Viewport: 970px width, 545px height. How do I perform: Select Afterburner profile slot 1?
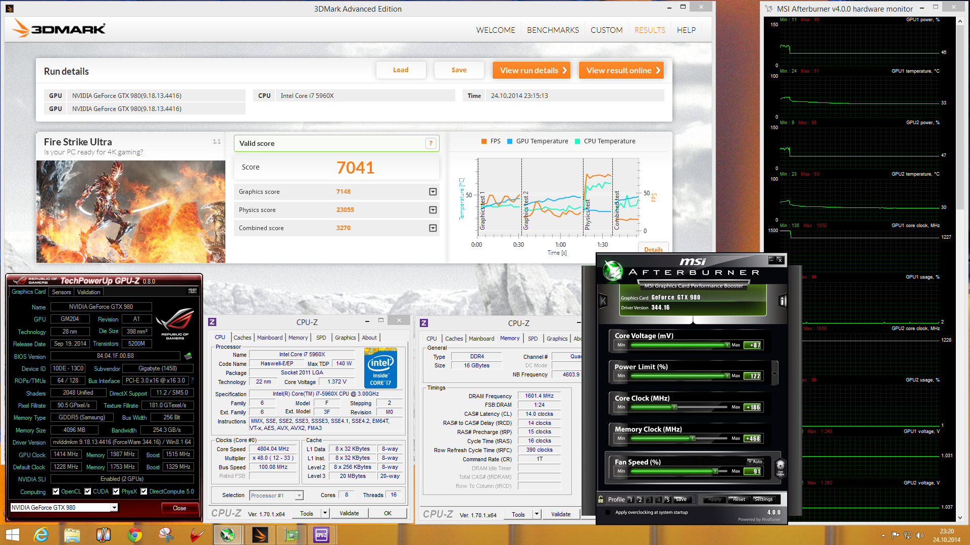[630, 500]
